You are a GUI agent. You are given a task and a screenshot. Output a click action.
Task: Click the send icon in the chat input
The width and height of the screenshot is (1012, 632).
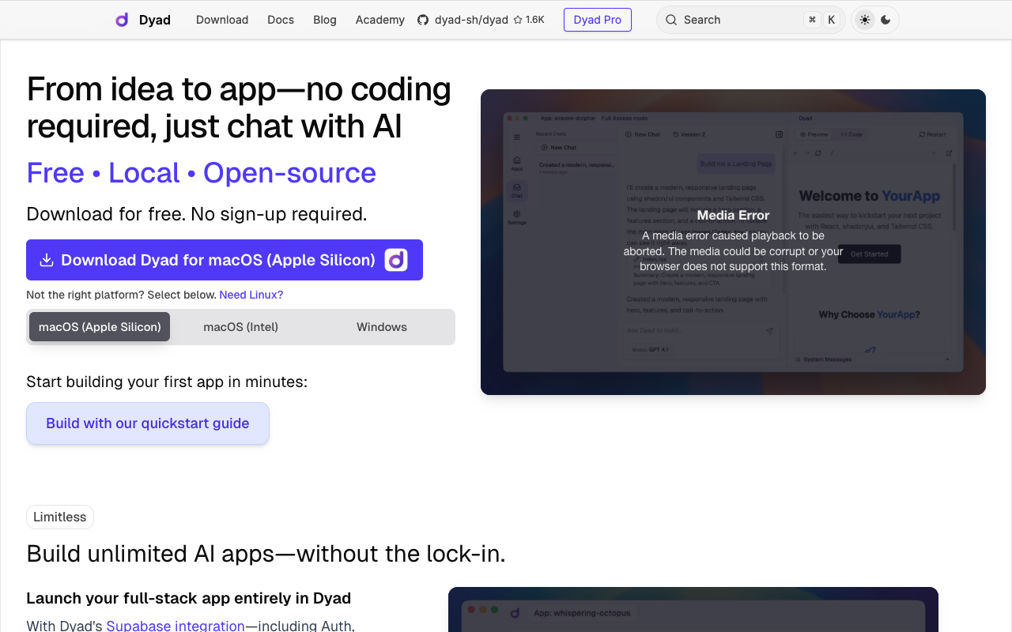tap(768, 332)
